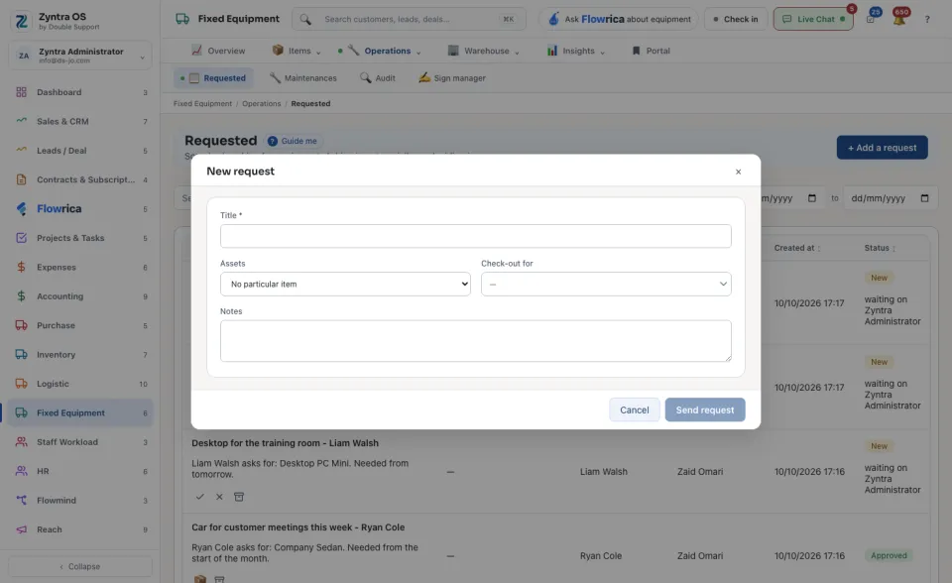Click the Approved status badge

889,555
